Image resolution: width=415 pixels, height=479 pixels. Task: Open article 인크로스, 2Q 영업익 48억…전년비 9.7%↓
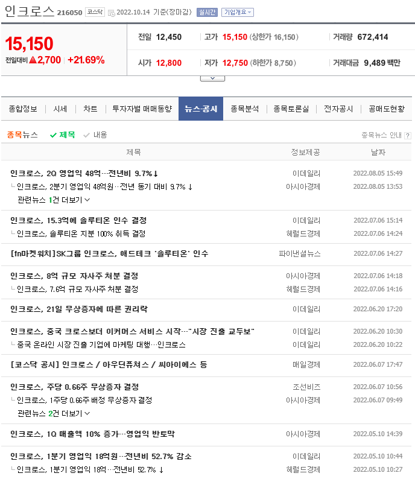pos(84,174)
